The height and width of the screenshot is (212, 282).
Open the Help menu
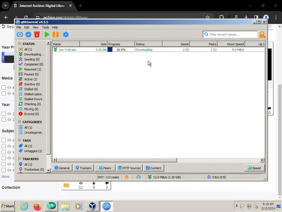(x=55, y=27)
